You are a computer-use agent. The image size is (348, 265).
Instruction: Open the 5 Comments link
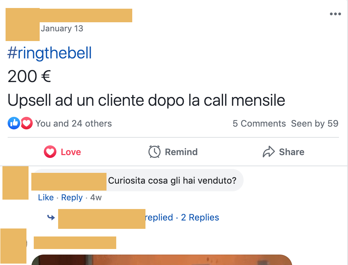tap(259, 123)
